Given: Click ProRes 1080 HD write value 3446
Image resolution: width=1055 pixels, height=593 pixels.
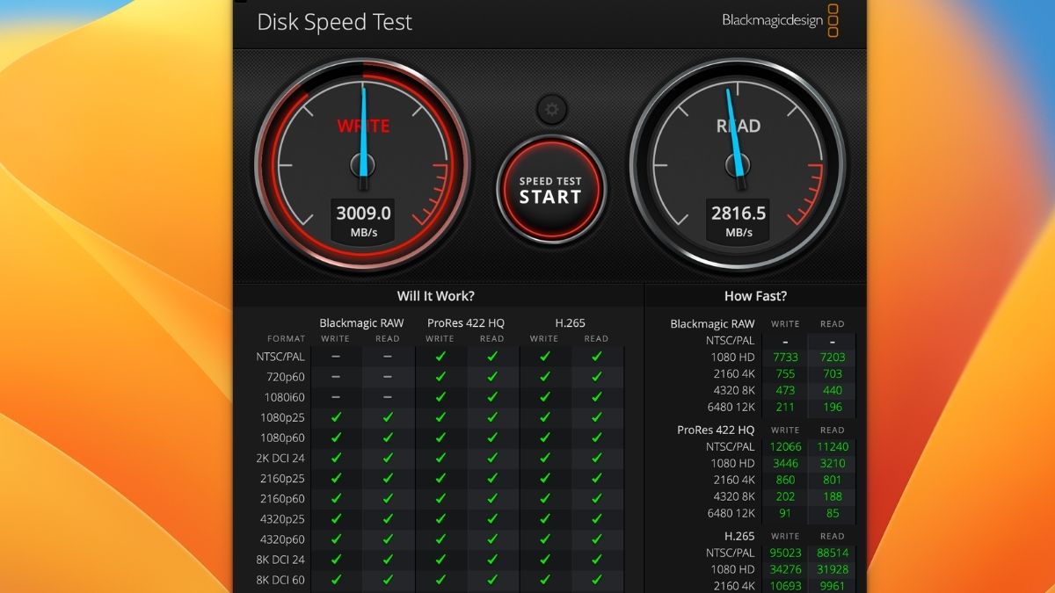Looking at the screenshot, I should pos(785,463).
